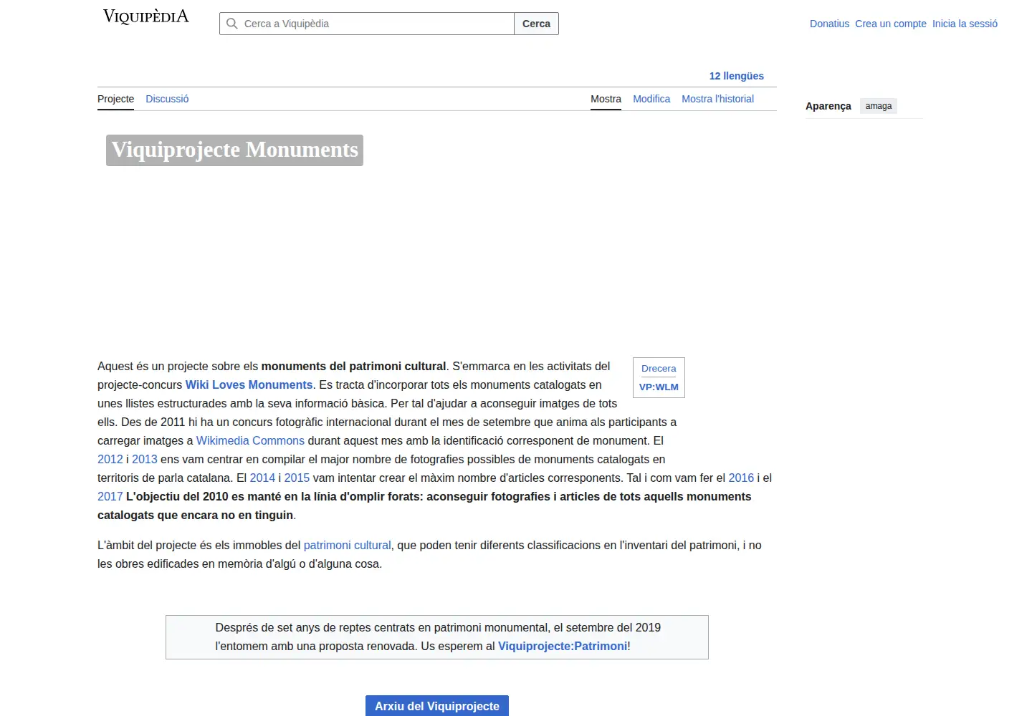The image size is (1032, 716).
Task: Click the VP:WLM shortcut link
Action: (x=659, y=387)
